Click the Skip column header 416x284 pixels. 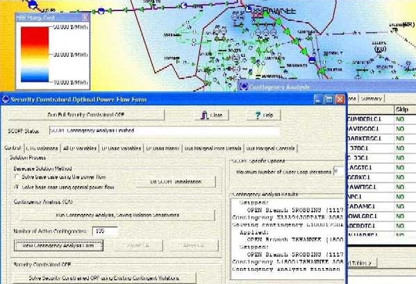405,110
